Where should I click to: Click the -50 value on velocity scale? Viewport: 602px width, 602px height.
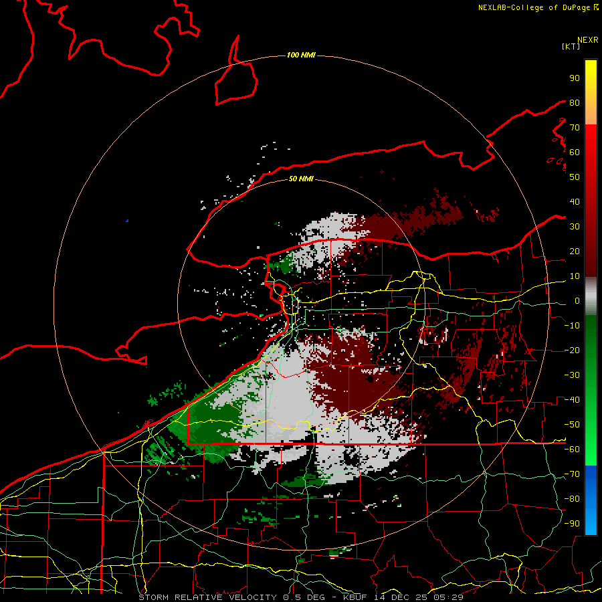572,425
